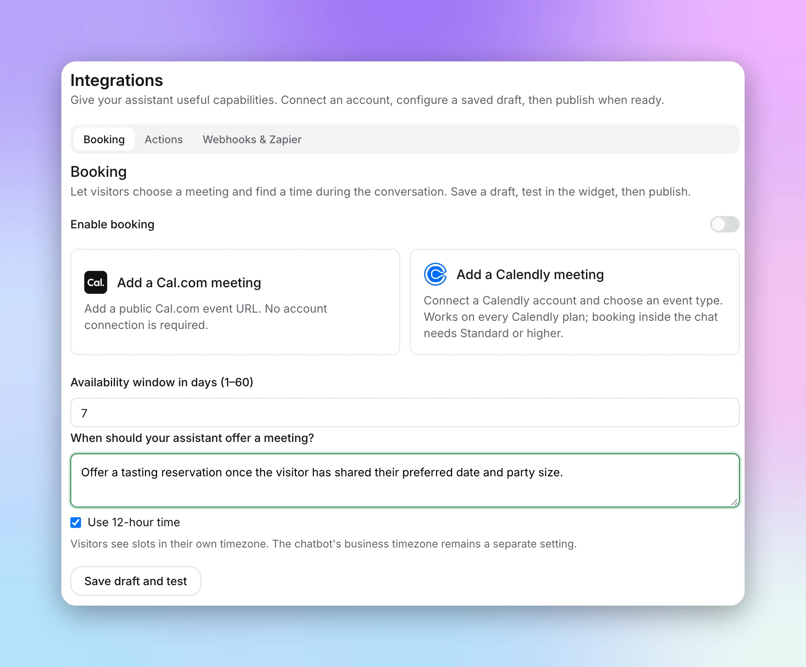806x667 pixels.
Task: Select the Add a Cal.com meeting card
Action: [x=235, y=302]
